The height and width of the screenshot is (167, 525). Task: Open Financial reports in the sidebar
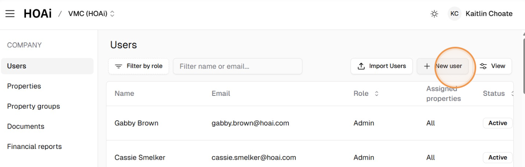tap(34, 147)
